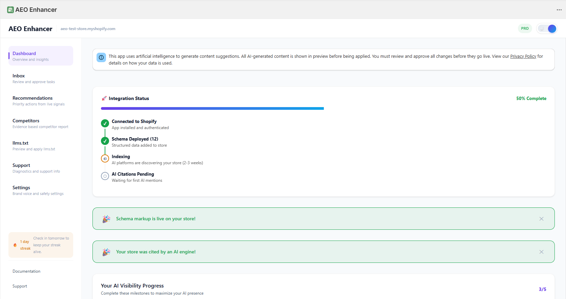Click the AI Citations Pending step title
Viewport: 566px width, 299px height.
click(133, 174)
